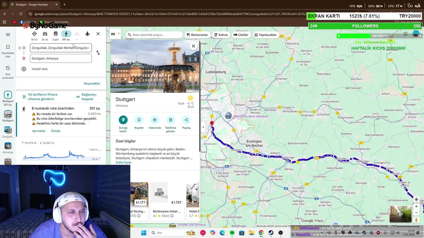Viewport: 424px width, 238px height.
Task: Copy the route link Bağlantıyı kopyala
Action: [86, 97]
